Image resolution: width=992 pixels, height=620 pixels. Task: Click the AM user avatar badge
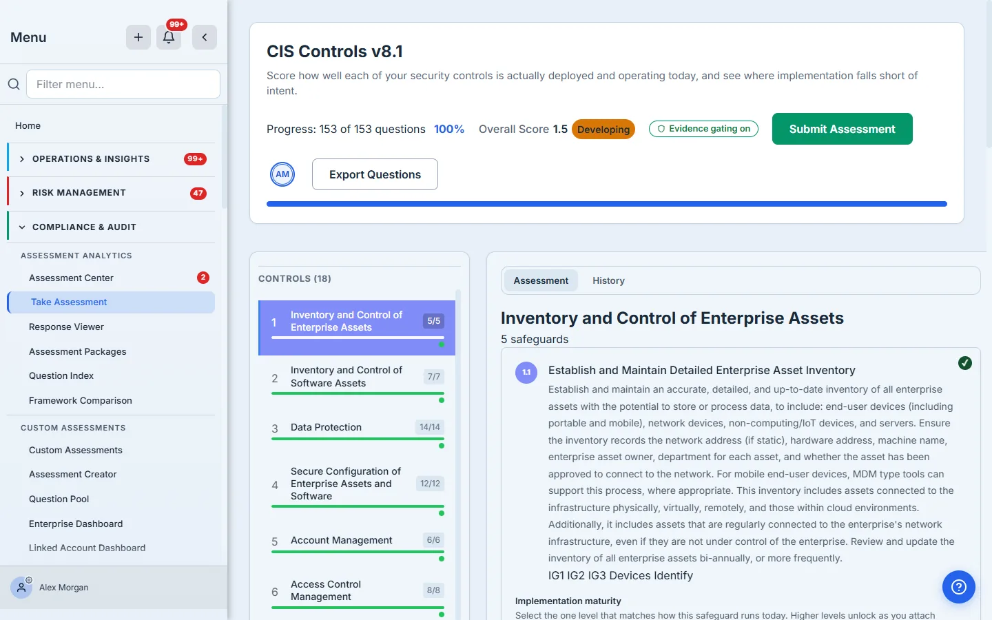(x=282, y=174)
